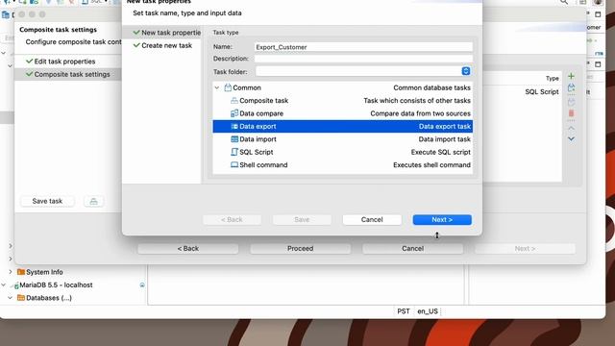Screen dimensions: 615x346
Task: Add a task with the green plus icon
Action: [571, 76]
